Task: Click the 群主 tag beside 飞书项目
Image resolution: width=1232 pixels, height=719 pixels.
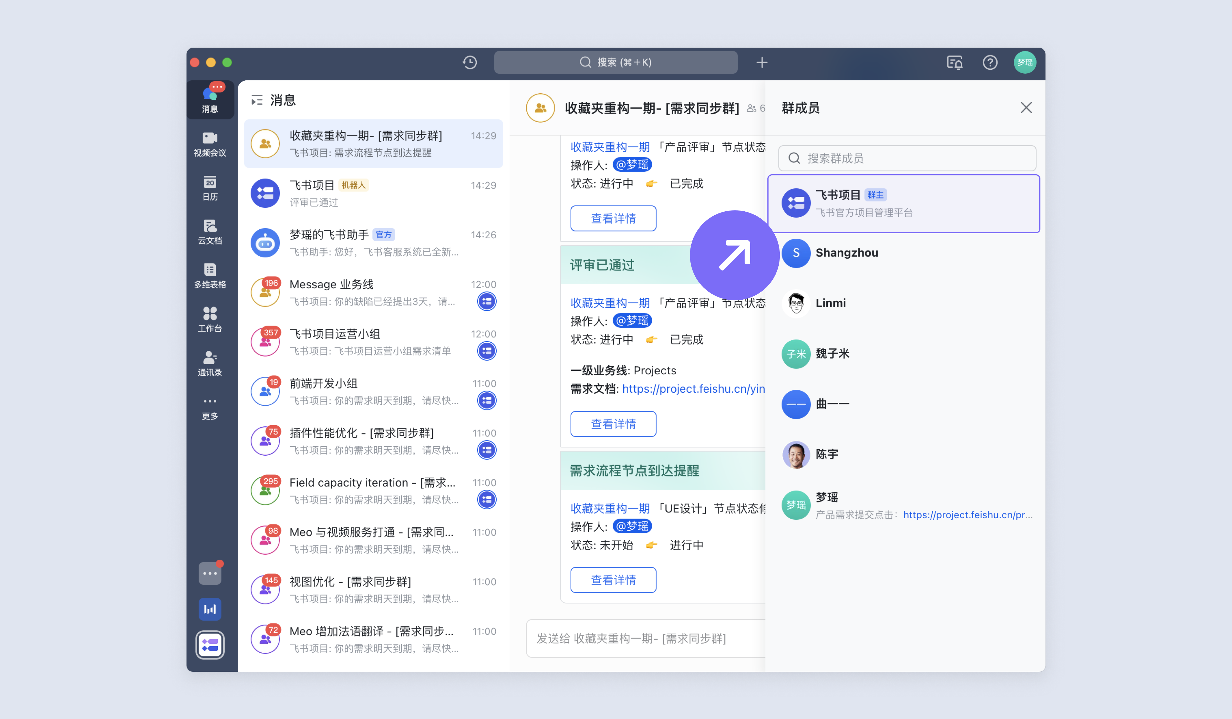Action: point(875,195)
